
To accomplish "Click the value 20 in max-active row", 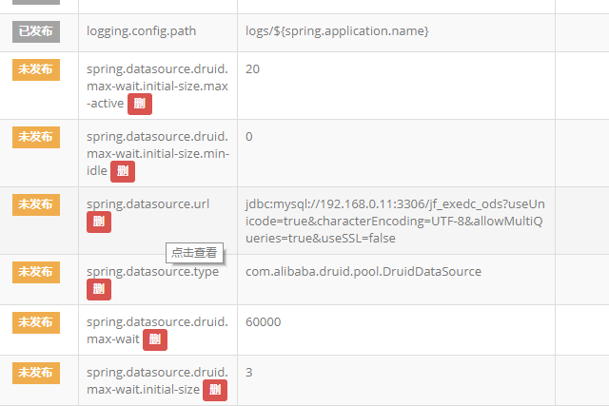I will [252, 69].
